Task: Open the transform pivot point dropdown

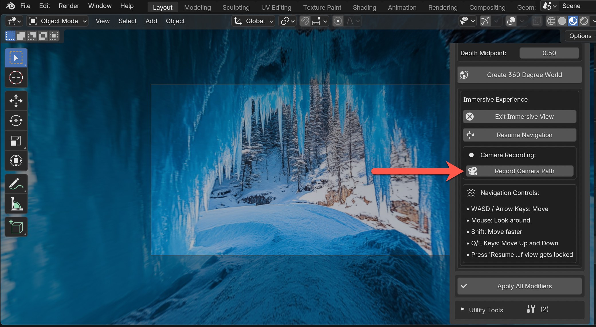Action: point(287,21)
